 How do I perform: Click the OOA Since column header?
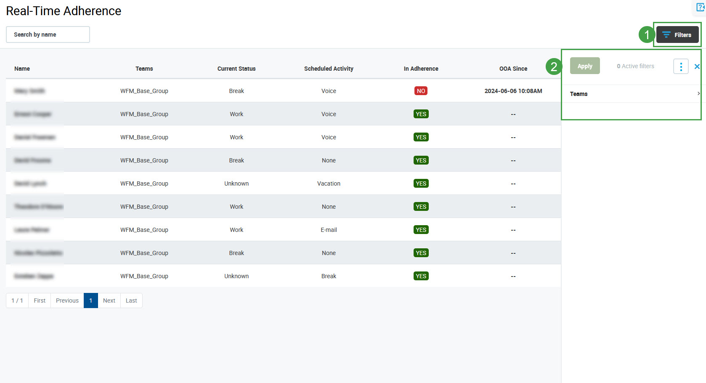pos(513,69)
